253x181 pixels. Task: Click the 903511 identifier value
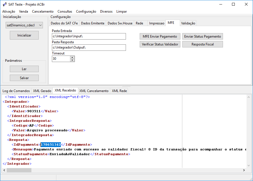point(34,111)
